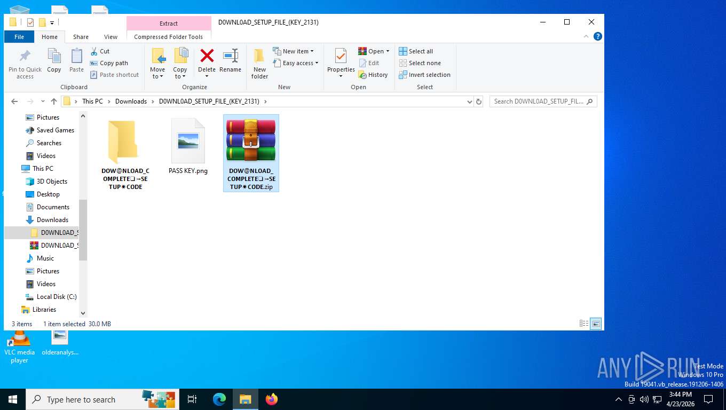Image resolution: width=726 pixels, height=410 pixels.
Task: Open VLC media player desktop shortcut
Action: [19, 347]
